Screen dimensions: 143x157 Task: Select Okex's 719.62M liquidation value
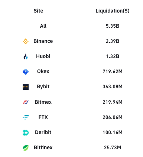113,71
